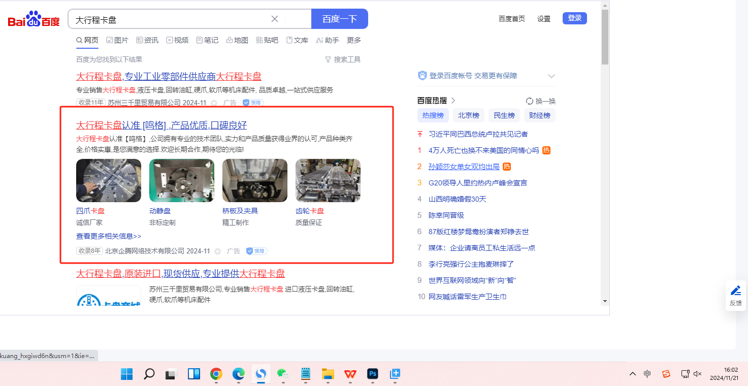Image resolution: width=748 pixels, height=386 pixels.
Task: Click the 登录 login button
Action: tap(574, 18)
